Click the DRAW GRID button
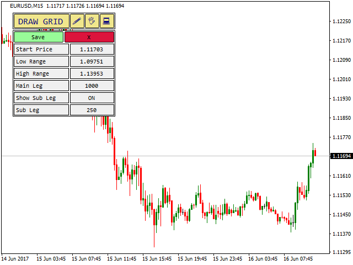The image size is (353, 265). (x=41, y=22)
